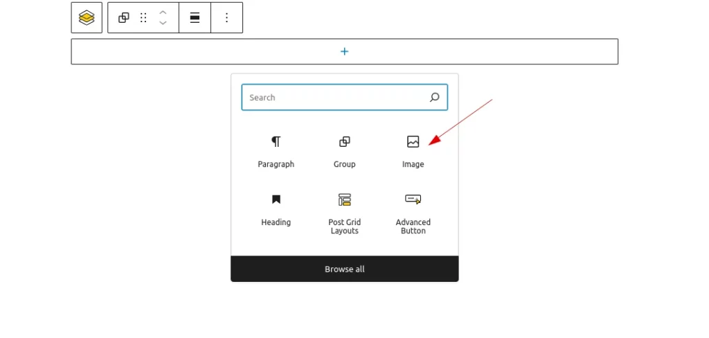Select the Post Grid Layouts icon

tap(344, 199)
